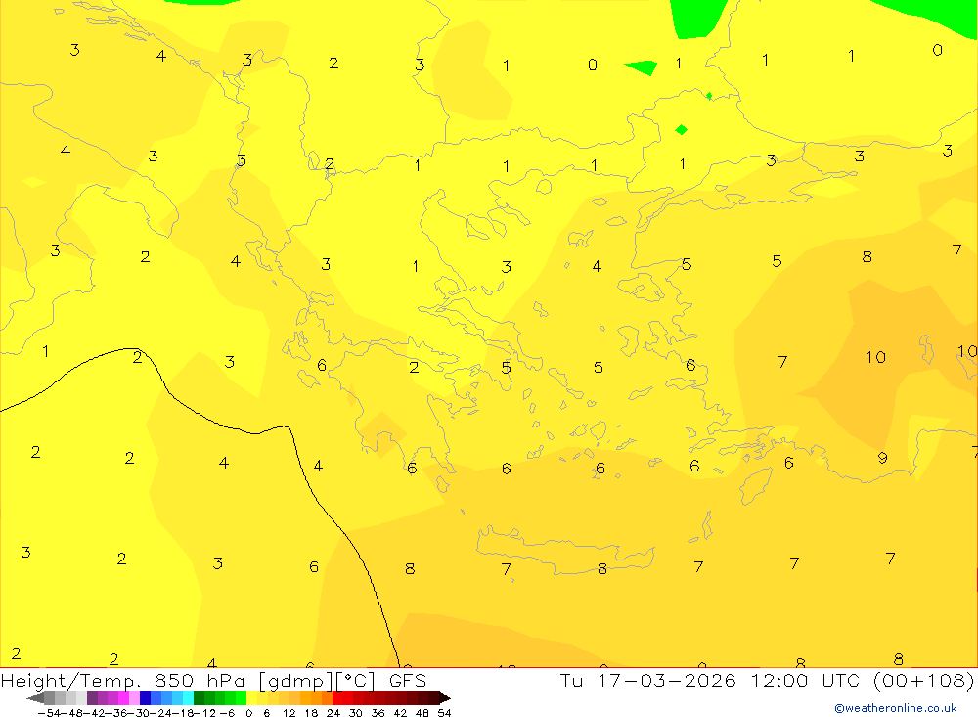Select the '36' legend scale label
Image resolution: width=978 pixels, height=717 pixels.
[378, 713]
